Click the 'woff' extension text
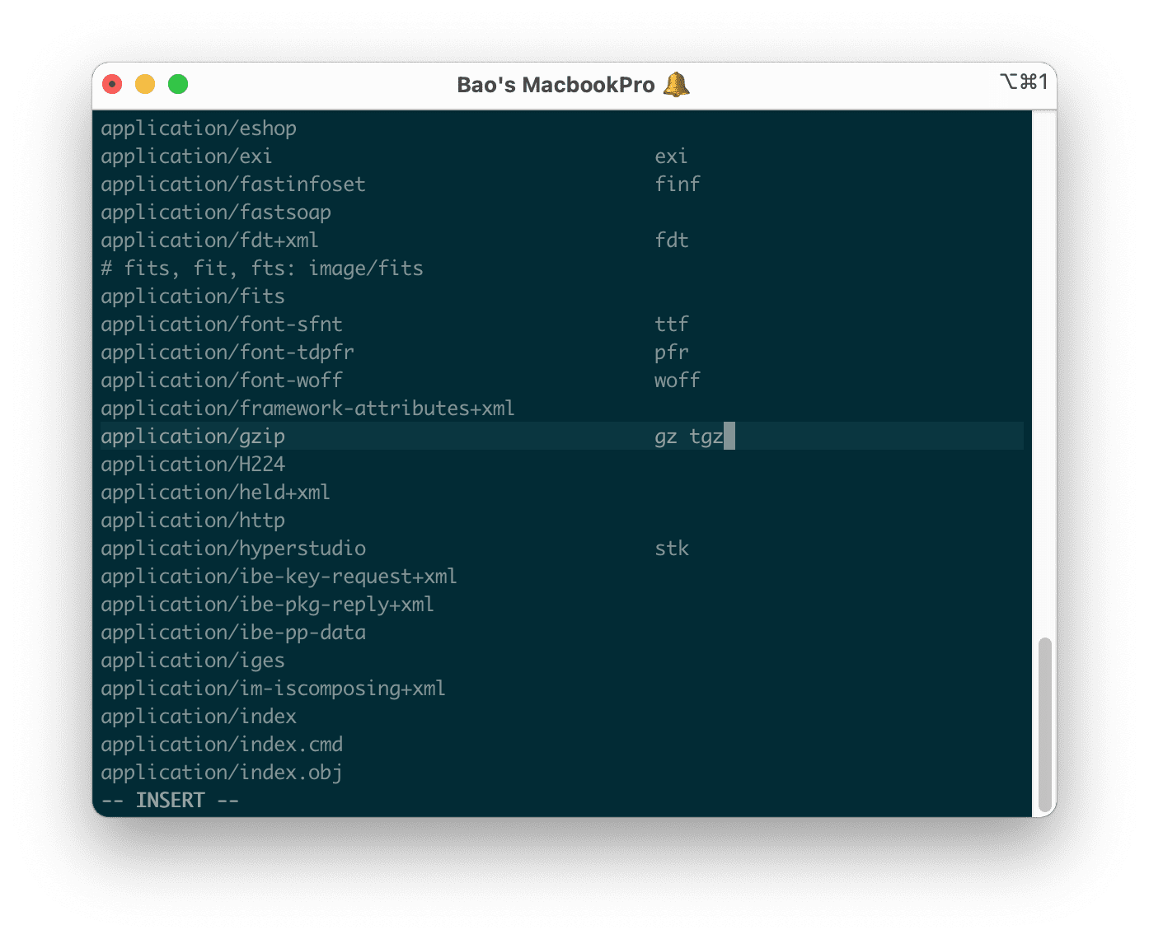 click(x=677, y=381)
